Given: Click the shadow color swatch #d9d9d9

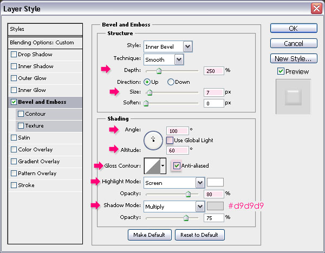Looking at the screenshot, I should [215, 206].
